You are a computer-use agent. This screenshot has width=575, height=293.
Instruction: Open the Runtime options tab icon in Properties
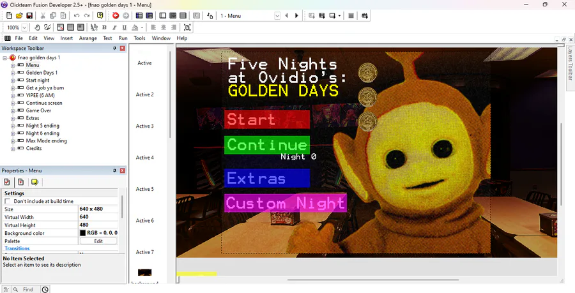click(x=20, y=182)
